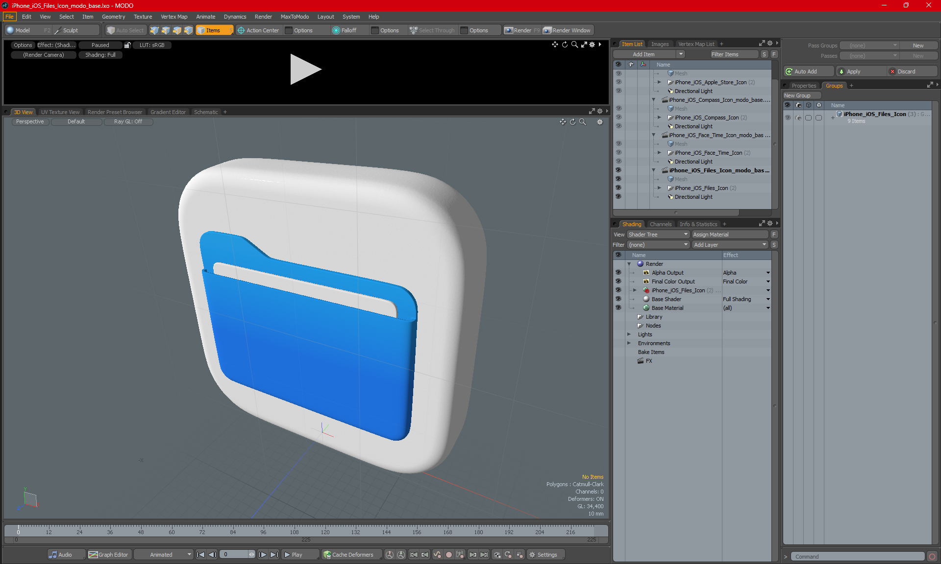Click the Play button in the timeline

pyautogui.click(x=300, y=555)
